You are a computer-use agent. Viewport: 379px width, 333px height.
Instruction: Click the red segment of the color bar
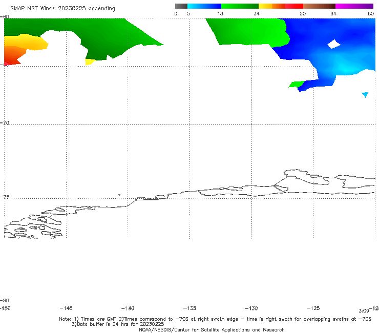294,6
